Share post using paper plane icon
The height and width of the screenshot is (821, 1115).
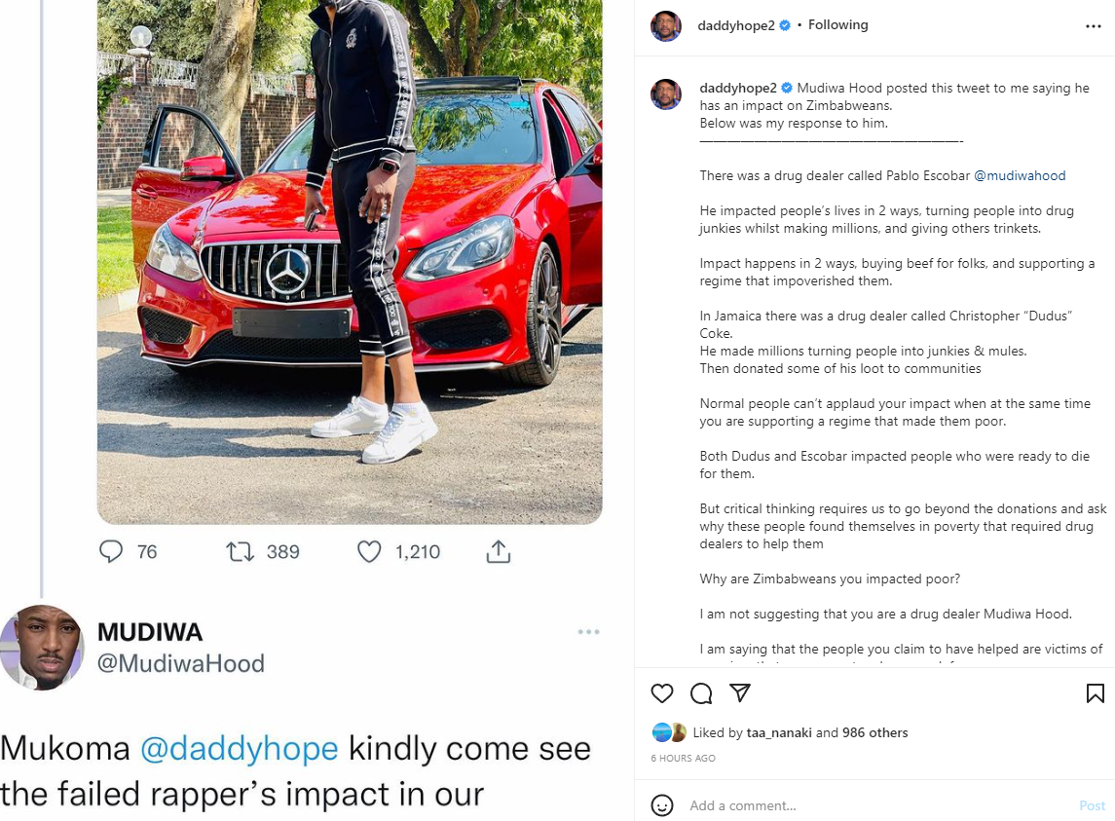(739, 692)
